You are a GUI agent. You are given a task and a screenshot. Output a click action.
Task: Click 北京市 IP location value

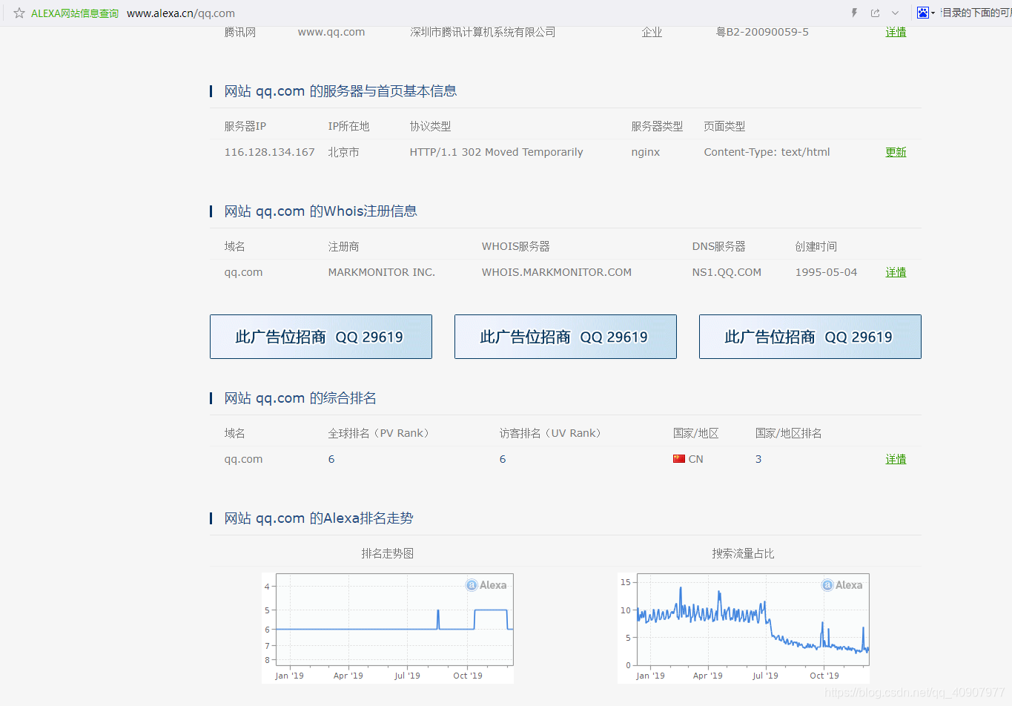(344, 152)
